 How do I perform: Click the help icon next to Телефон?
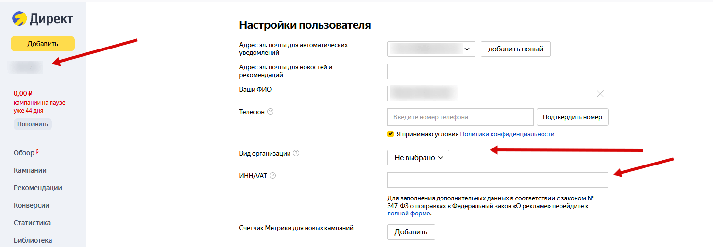[x=271, y=112]
